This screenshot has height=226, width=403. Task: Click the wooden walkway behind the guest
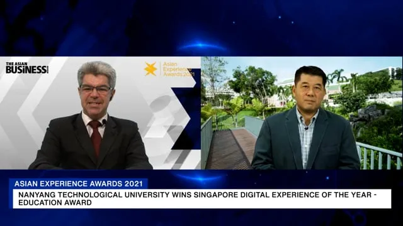pyautogui.click(x=229, y=149)
